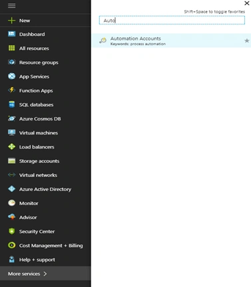Select Security Center menu label
Image resolution: width=251 pixels, height=287 pixels.
37,232
